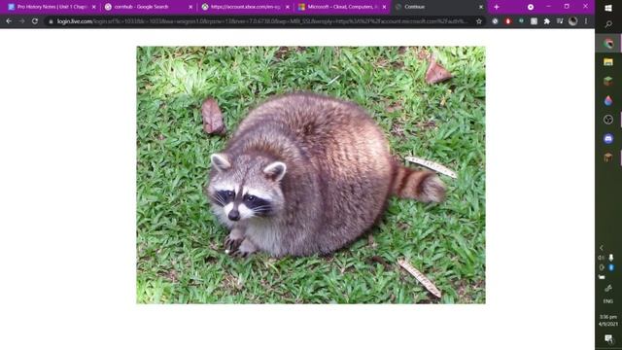
Task: Open the Chrome profile avatar
Action: click(572, 21)
